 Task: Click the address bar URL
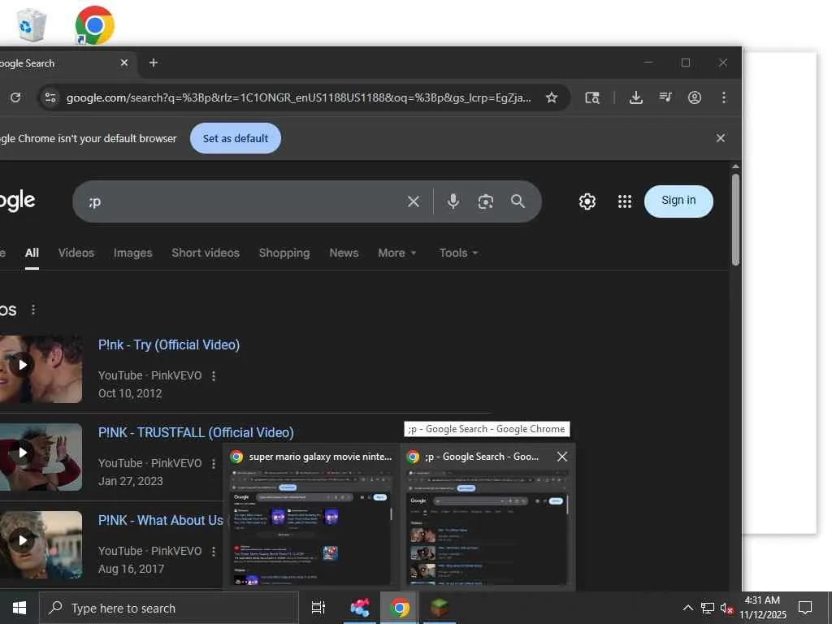click(x=298, y=97)
